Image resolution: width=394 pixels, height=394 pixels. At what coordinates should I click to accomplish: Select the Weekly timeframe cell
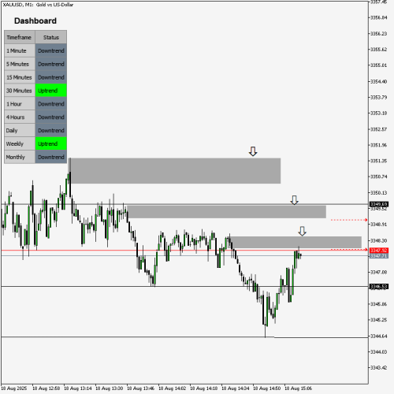click(x=20, y=144)
